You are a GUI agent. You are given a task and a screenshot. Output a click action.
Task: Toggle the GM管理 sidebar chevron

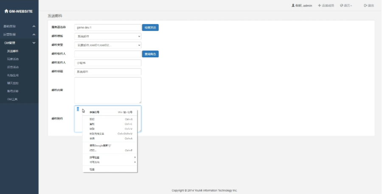(34, 42)
